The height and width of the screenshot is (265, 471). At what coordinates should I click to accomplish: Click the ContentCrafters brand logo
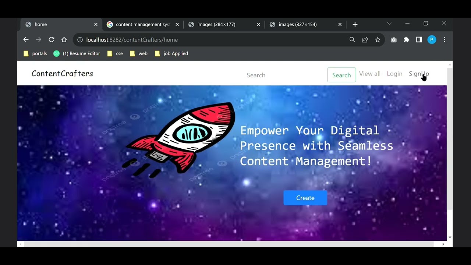(x=62, y=74)
